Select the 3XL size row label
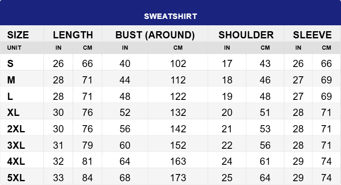This screenshot has height=185, width=341. (x=16, y=145)
